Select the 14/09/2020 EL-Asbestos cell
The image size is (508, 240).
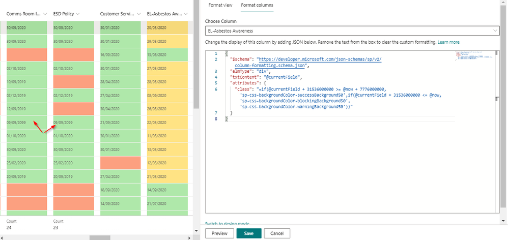[167, 190]
